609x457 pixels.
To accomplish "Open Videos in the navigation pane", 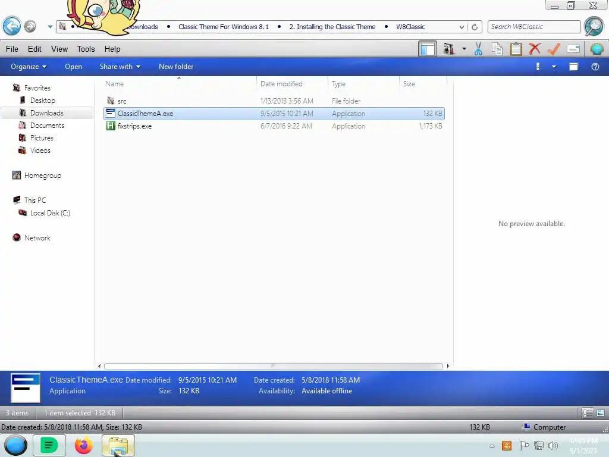I will [40, 150].
